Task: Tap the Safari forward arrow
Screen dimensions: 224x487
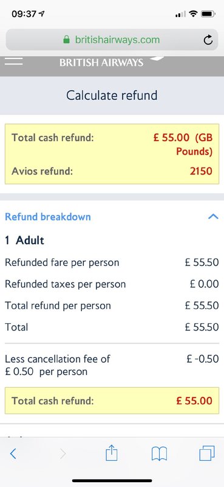Action: tap(63, 454)
